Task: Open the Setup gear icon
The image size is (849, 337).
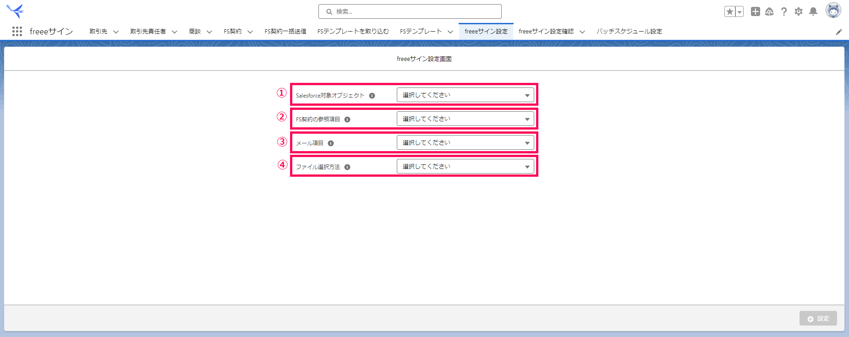Action: pyautogui.click(x=799, y=11)
